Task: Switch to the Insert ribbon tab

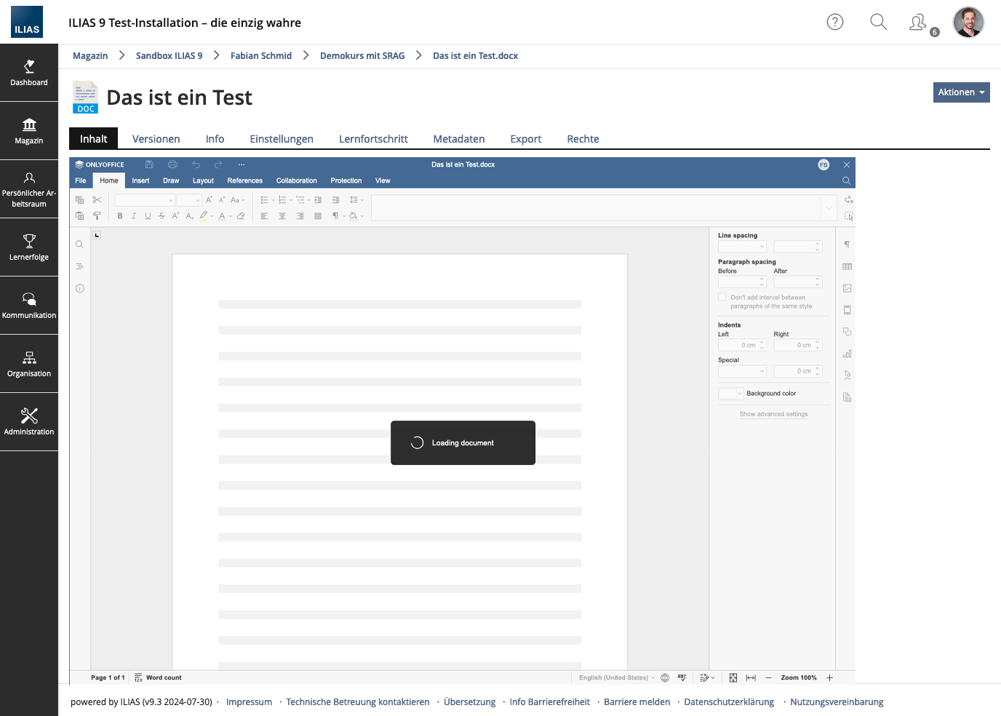Action: point(140,180)
